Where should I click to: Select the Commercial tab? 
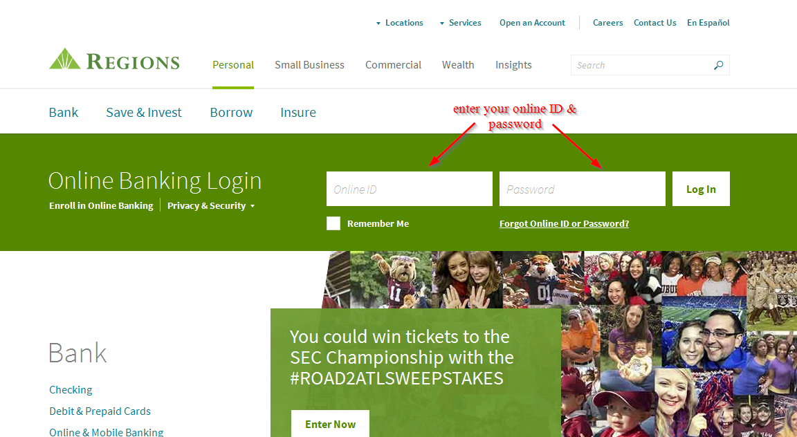394,65
